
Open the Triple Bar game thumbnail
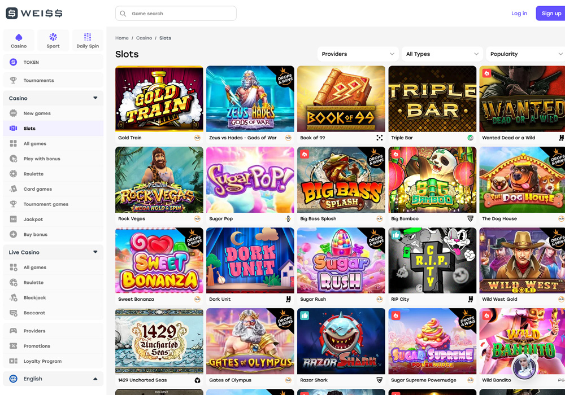point(432,99)
